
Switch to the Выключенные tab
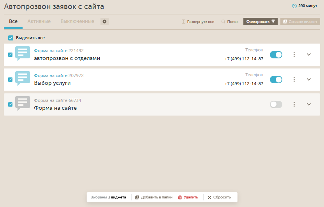(x=77, y=21)
